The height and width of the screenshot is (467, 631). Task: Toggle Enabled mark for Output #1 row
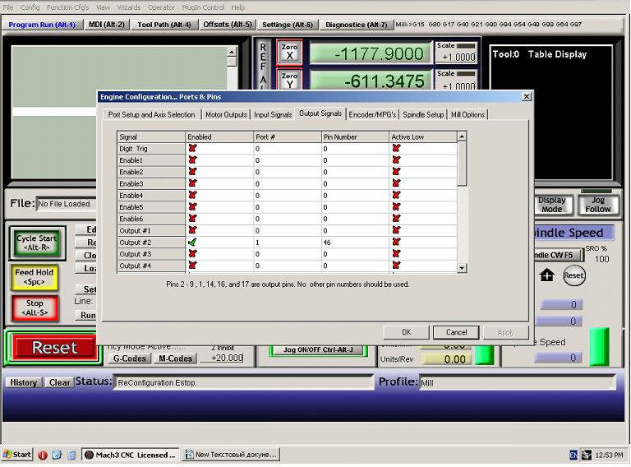(192, 230)
